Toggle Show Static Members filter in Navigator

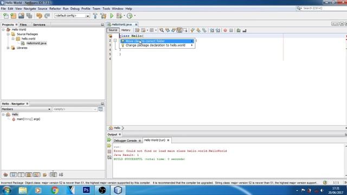tap(21, 174)
